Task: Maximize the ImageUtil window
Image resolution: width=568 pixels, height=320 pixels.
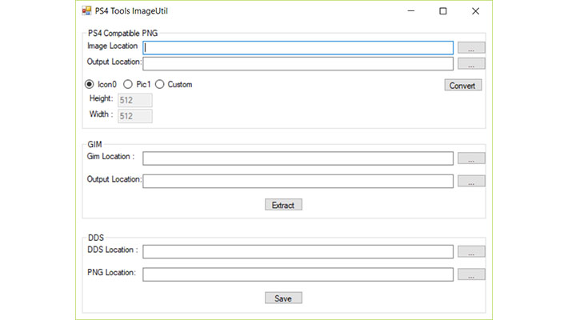Action: coord(442,11)
